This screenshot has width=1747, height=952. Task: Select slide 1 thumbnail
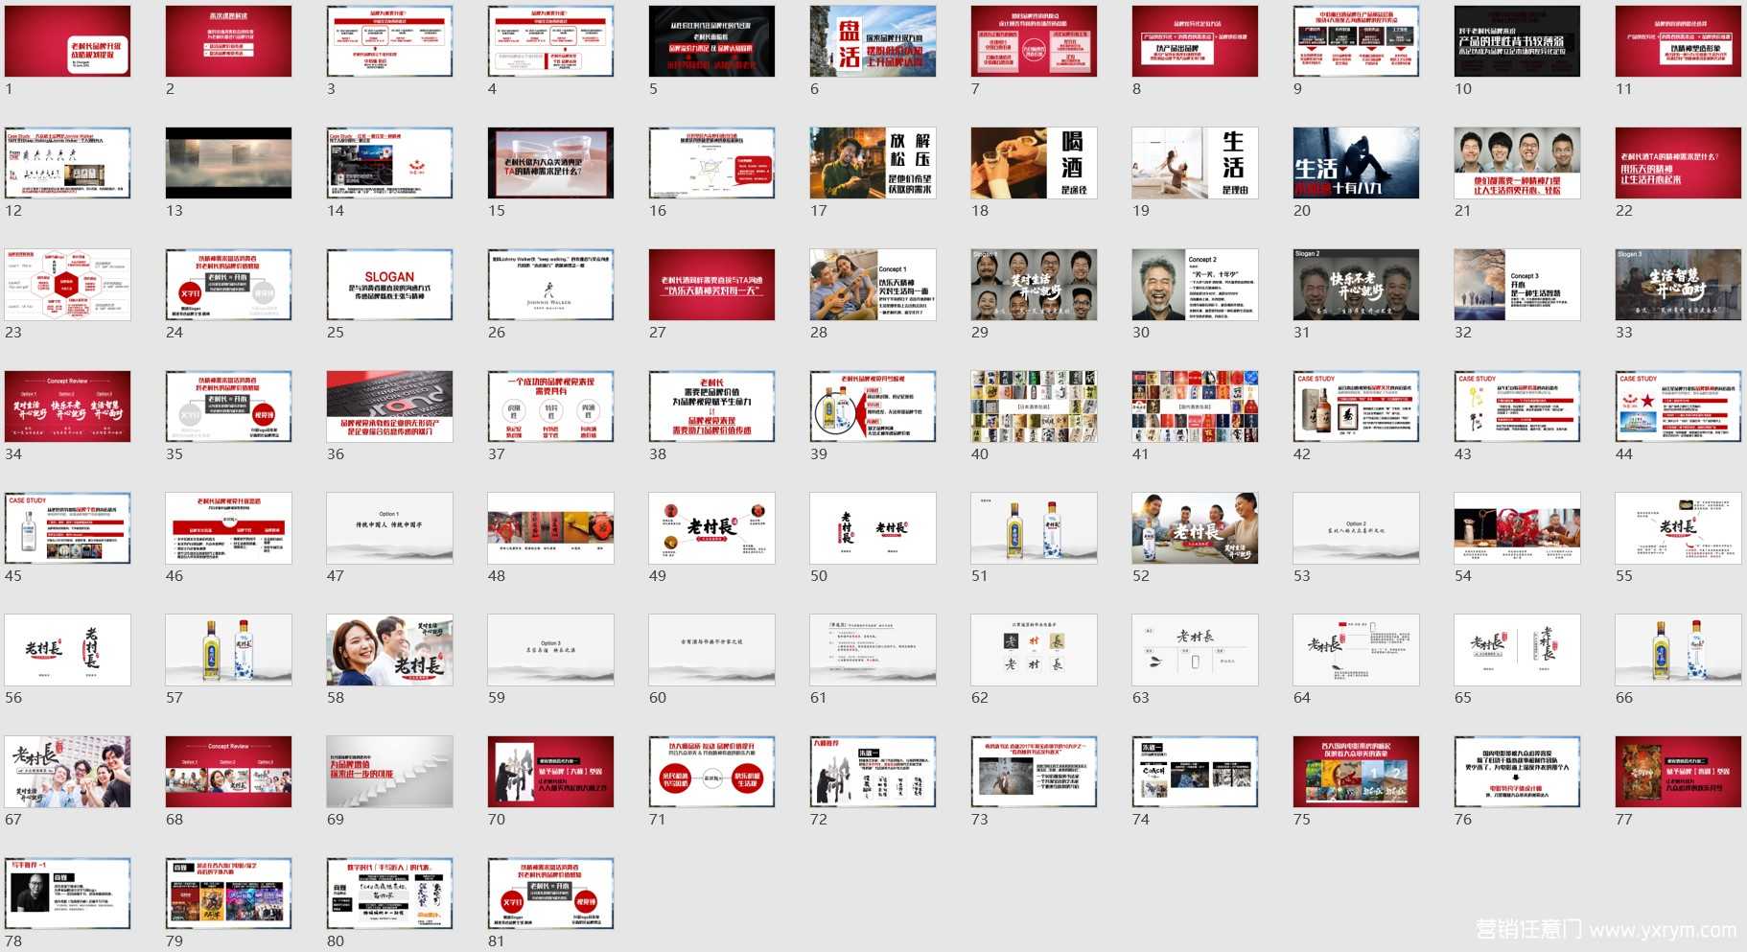[x=67, y=41]
